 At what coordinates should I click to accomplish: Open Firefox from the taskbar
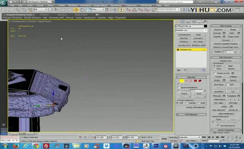[x=16, y=146]
